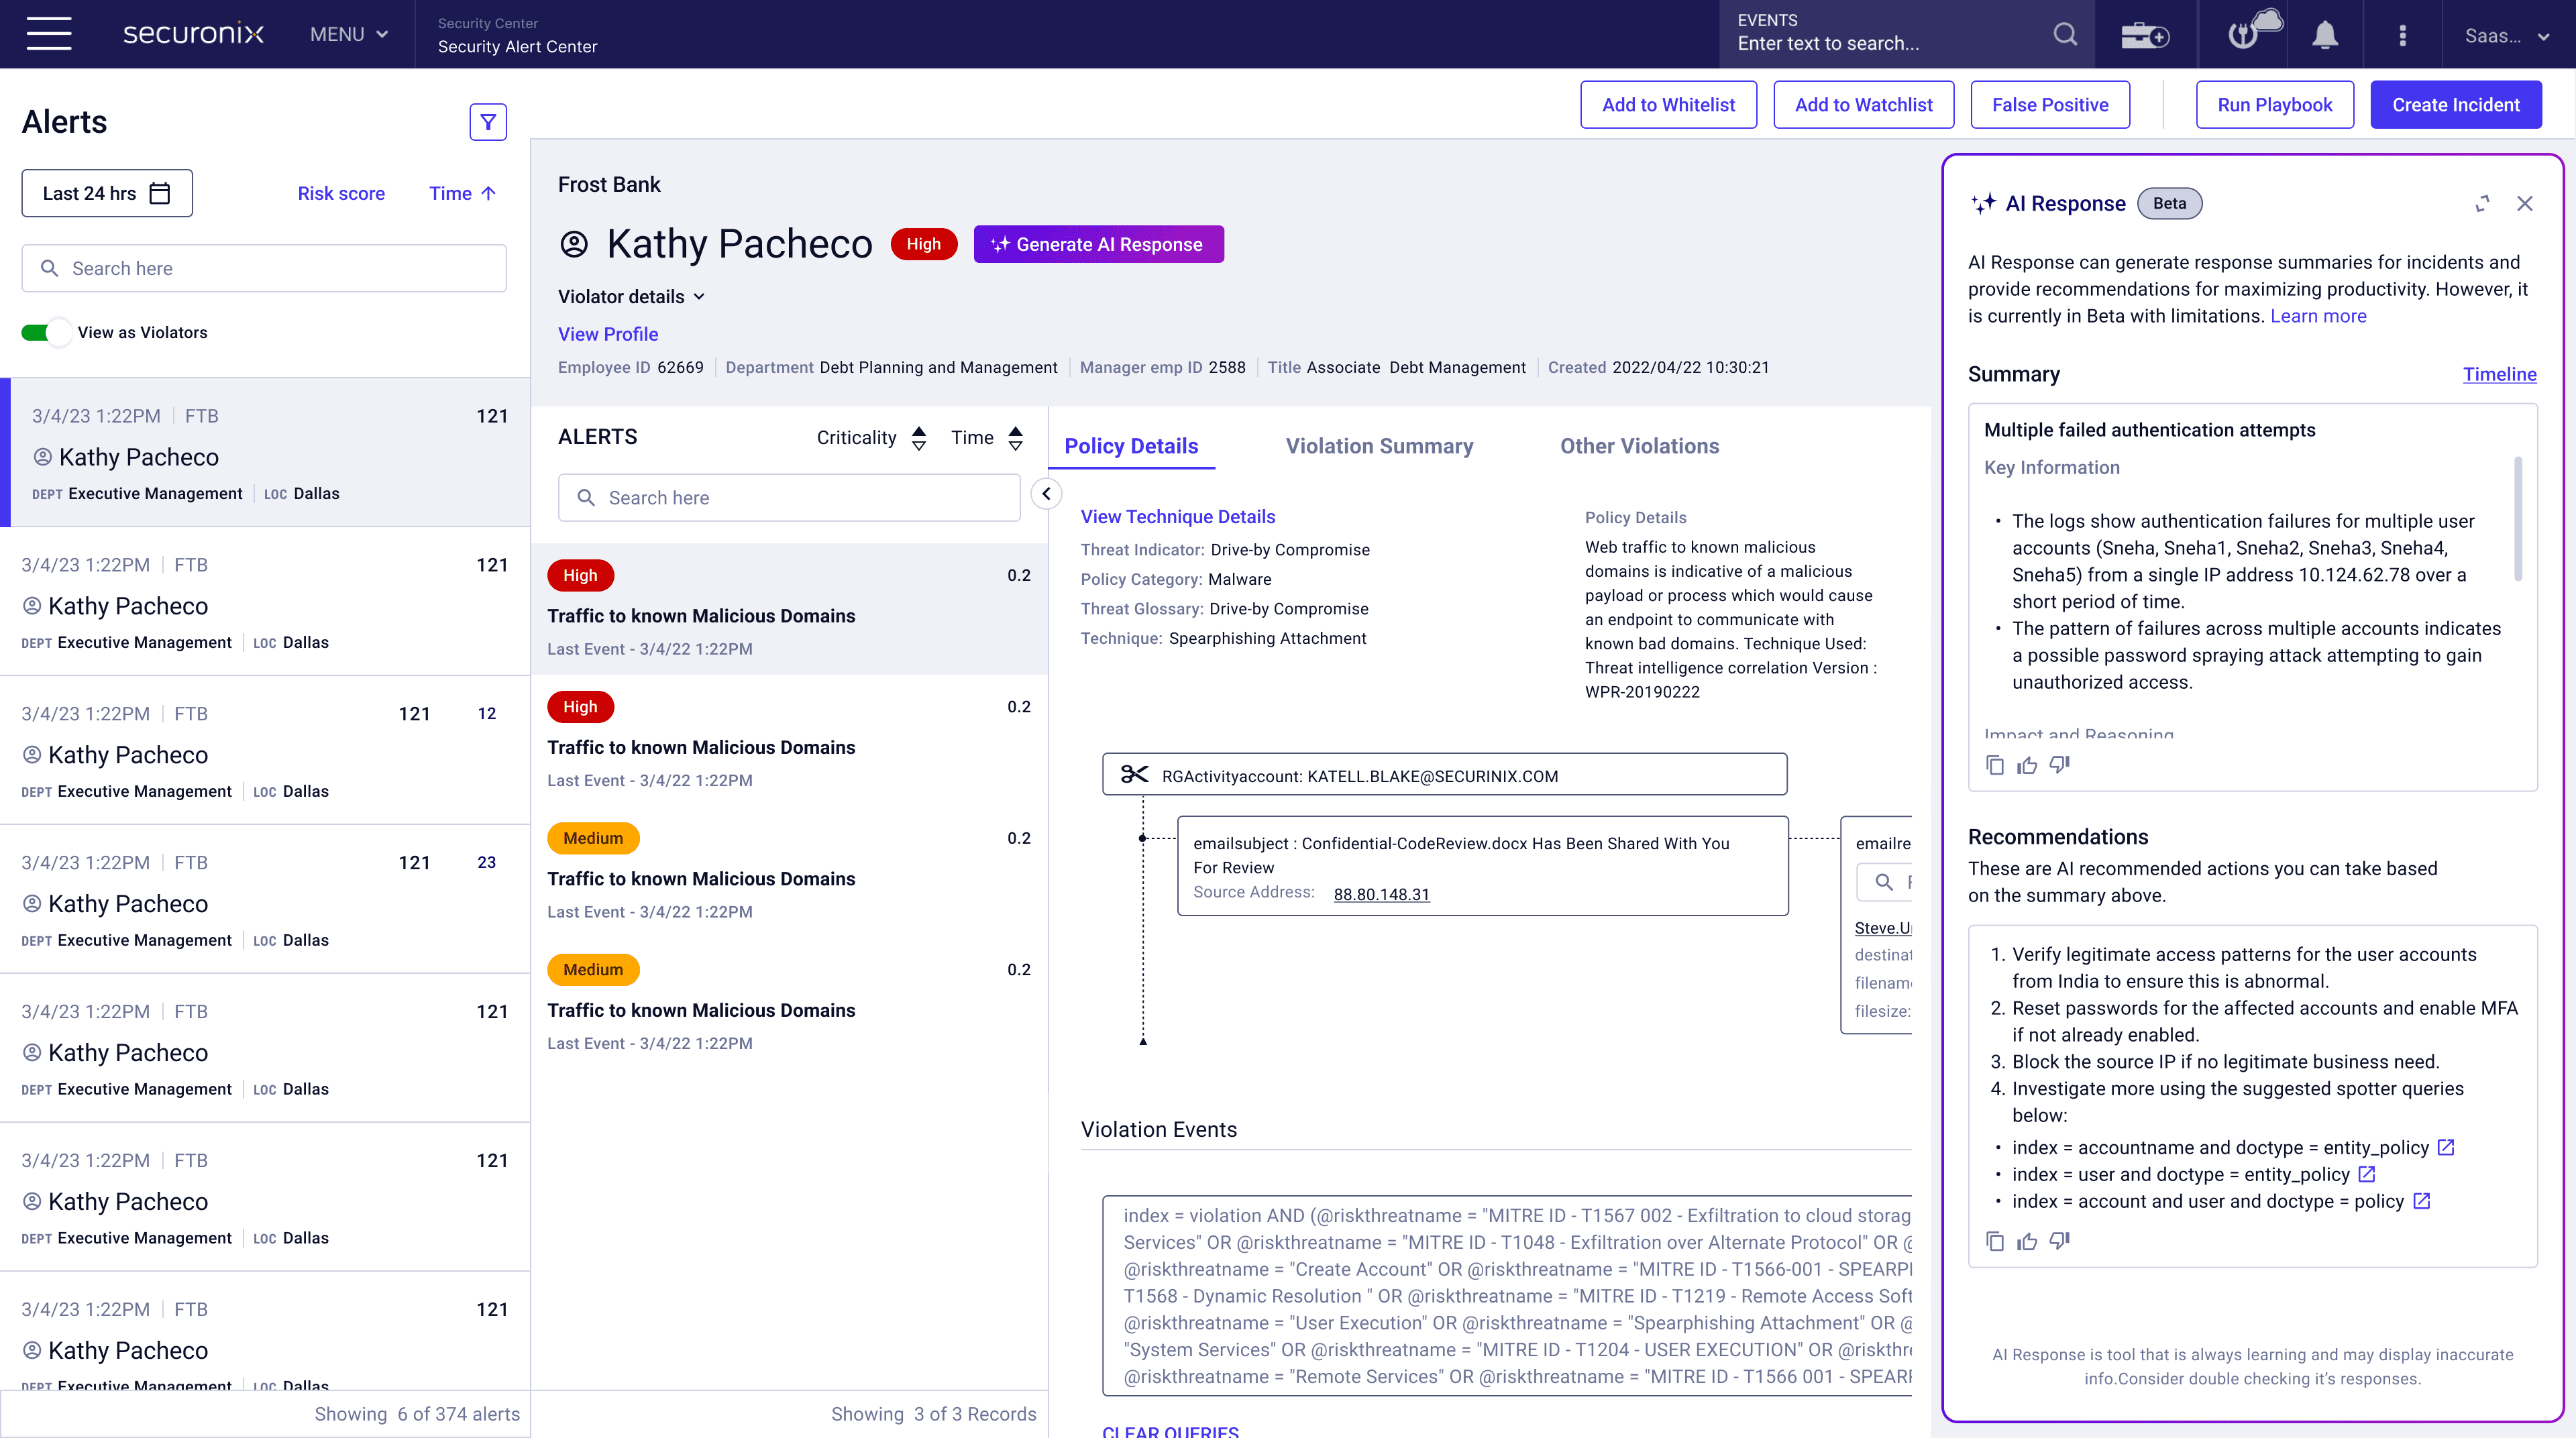Toggle View as Violators switch
The height and width of the screenshot is (1438, 2576).
(46, 333)
